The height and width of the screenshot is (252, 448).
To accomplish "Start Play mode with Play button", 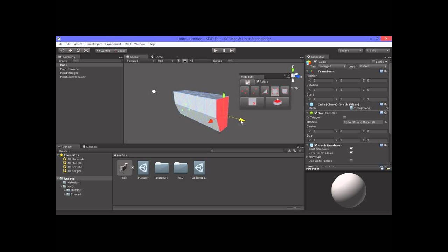I will pos(216,51).
